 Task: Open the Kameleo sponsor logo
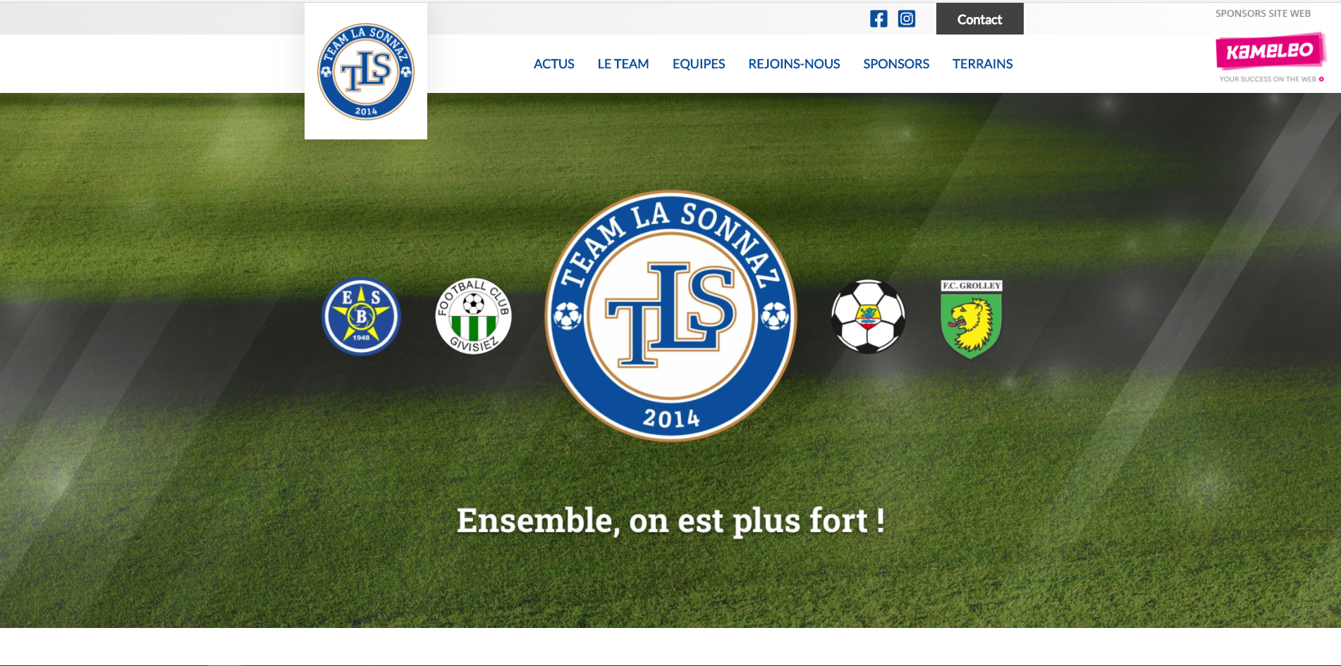tap(1270, 51)
